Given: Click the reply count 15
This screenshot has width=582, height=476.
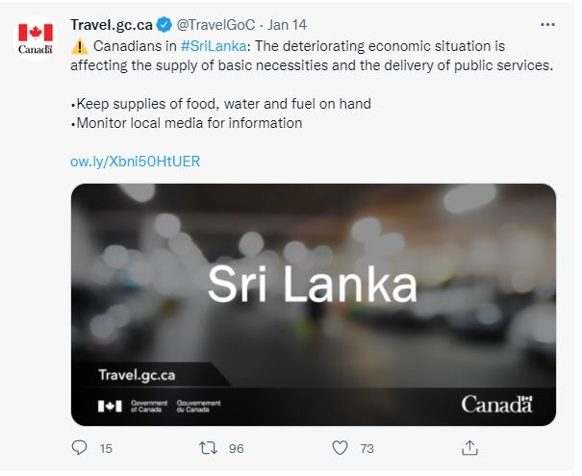Looking at the screenshot, I should point(106,448).
